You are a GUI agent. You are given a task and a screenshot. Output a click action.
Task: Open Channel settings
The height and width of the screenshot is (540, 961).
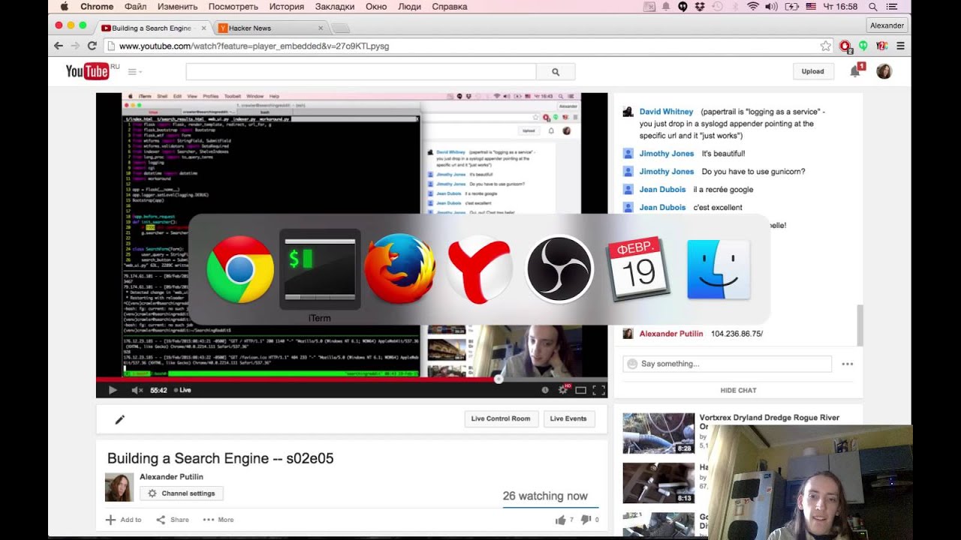coord(182,493)
